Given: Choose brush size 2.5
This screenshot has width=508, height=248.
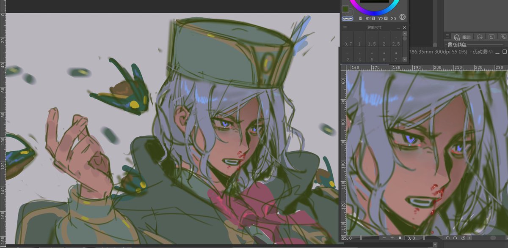Looking at the screenshot, I should click(x=396, y=39).
